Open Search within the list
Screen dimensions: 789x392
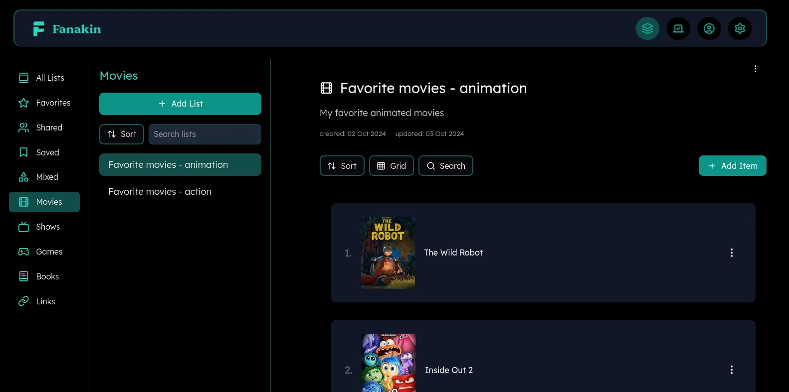click(x=446, y=166)
